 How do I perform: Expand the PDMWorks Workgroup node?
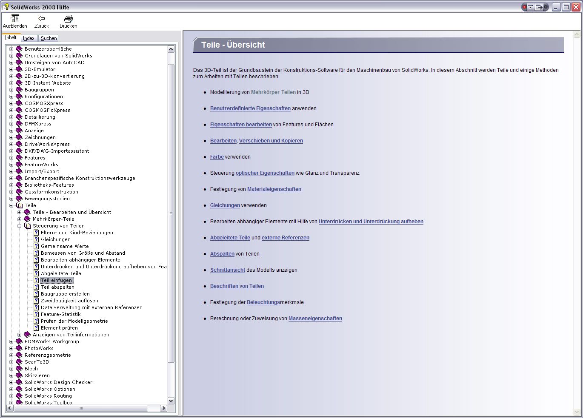11,341
